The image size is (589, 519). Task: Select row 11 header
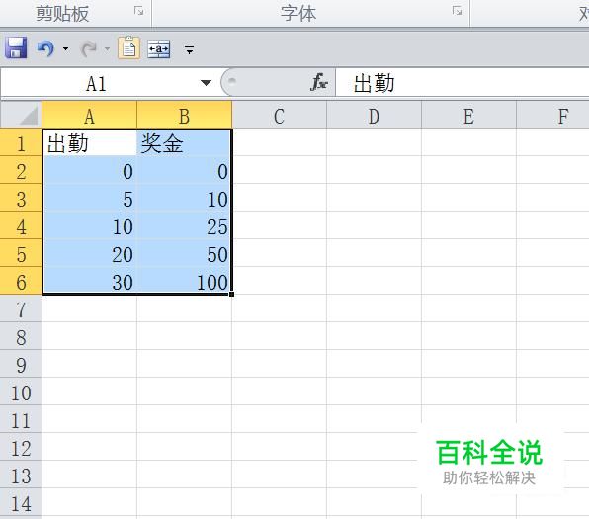(21, 419)
